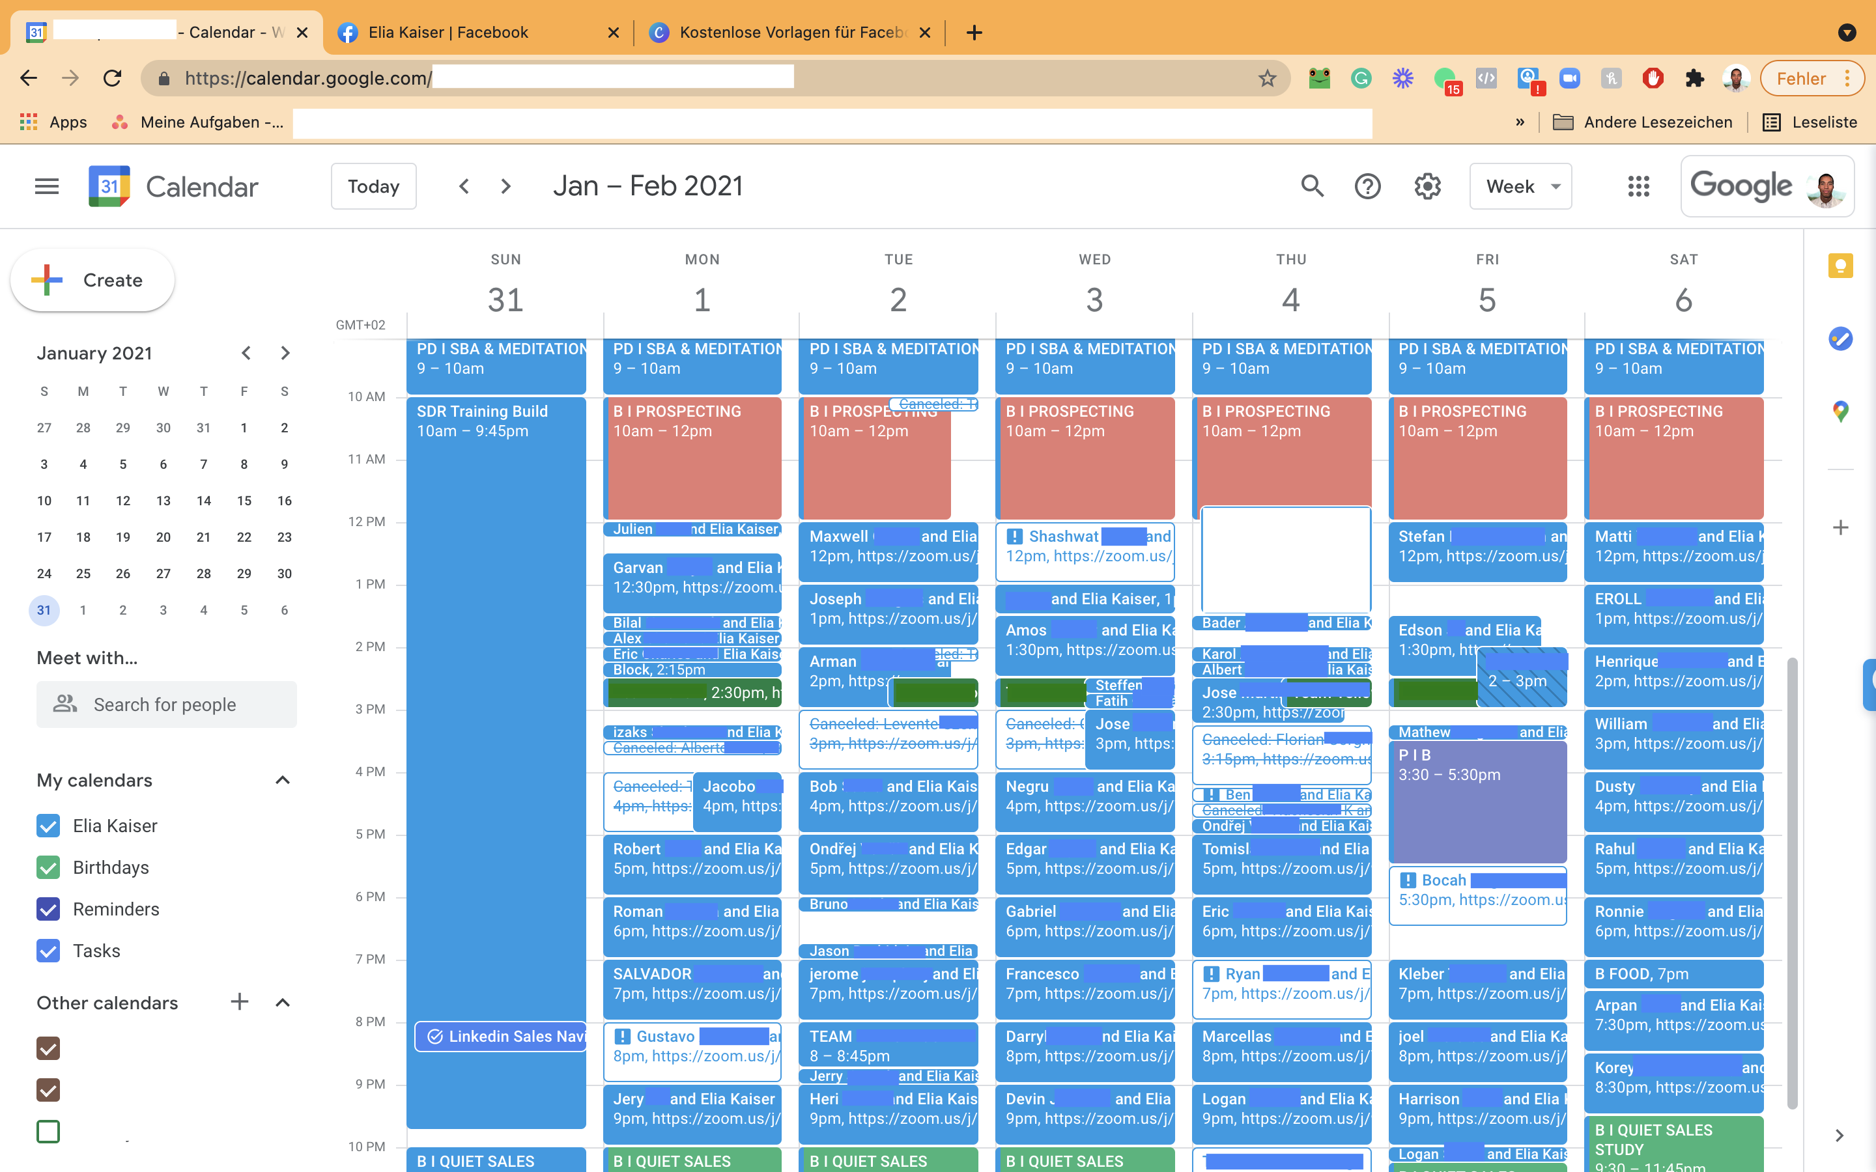The width and height of the screenshot is (1876, 1172).
Task: Open the Week view dropdown
Action: tap(1520, 186)
